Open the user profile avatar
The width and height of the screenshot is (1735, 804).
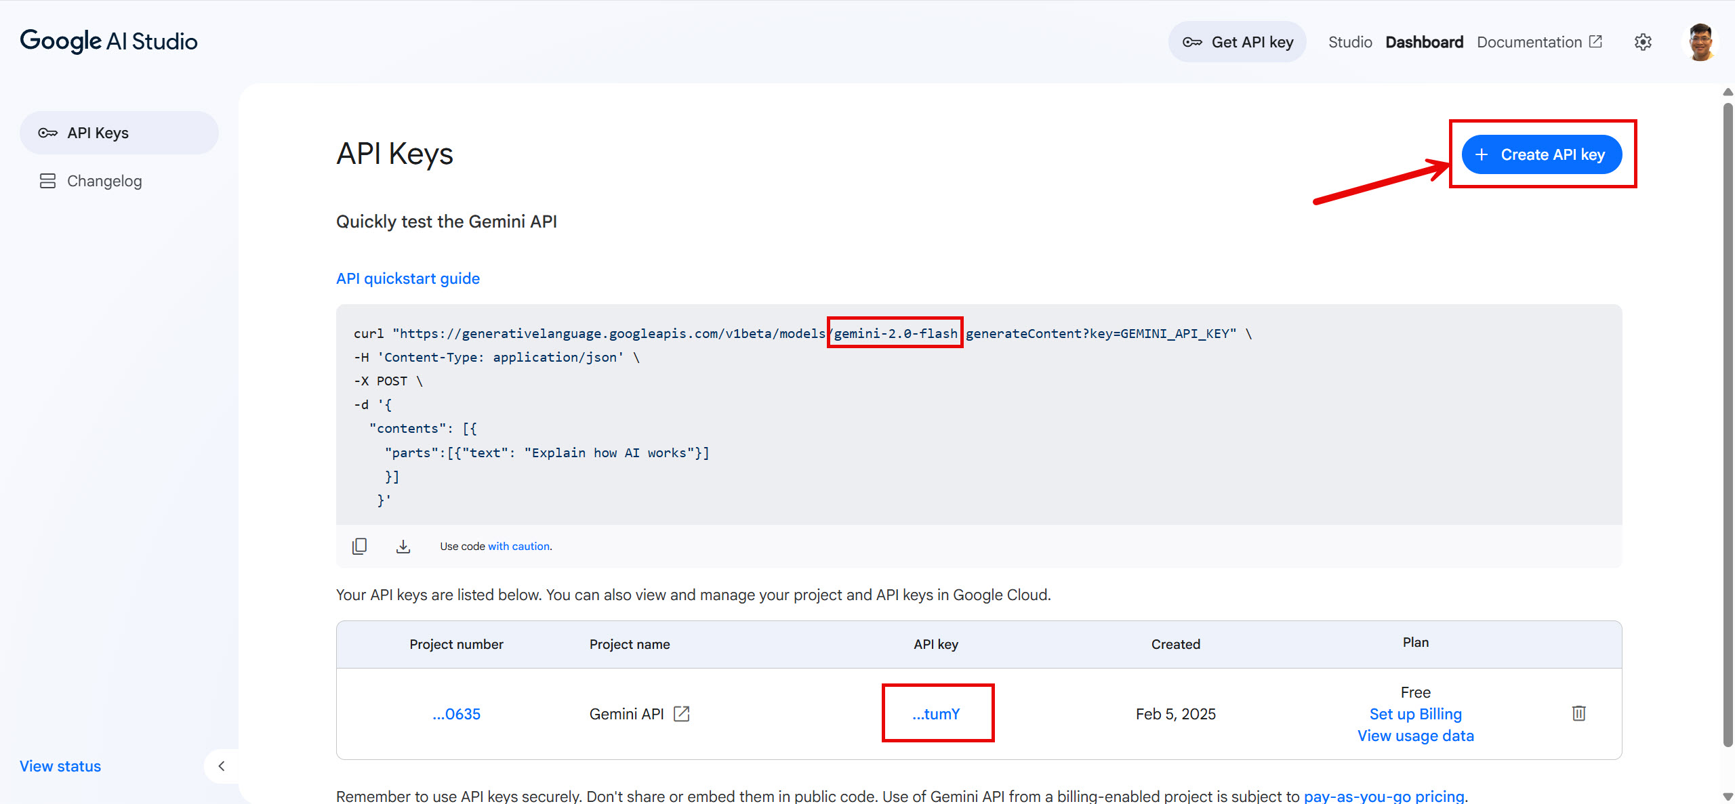1700,42
